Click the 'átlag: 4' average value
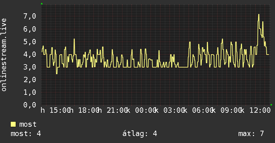275x143 pixels. pos(140,134)
